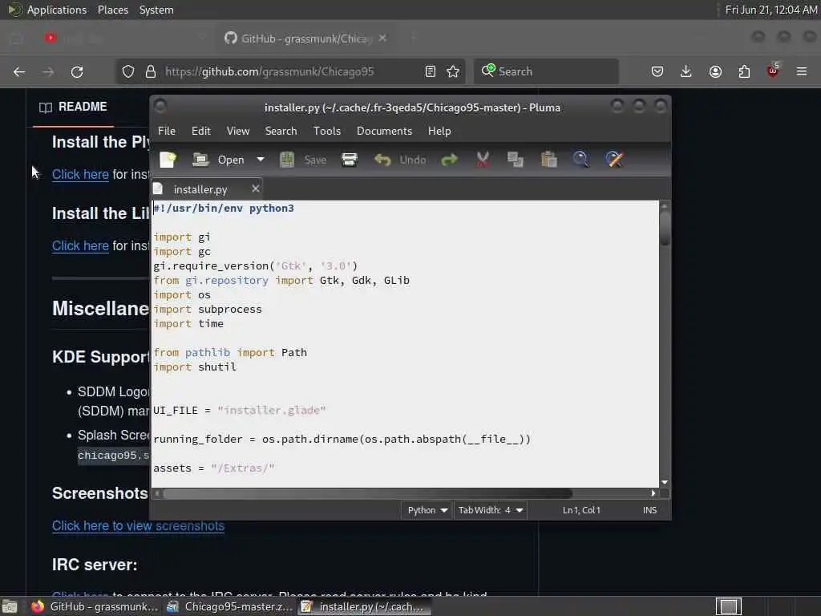Open the System menu in top panel
This screenshot has width=821, height=616.
(x=156, y=10)
